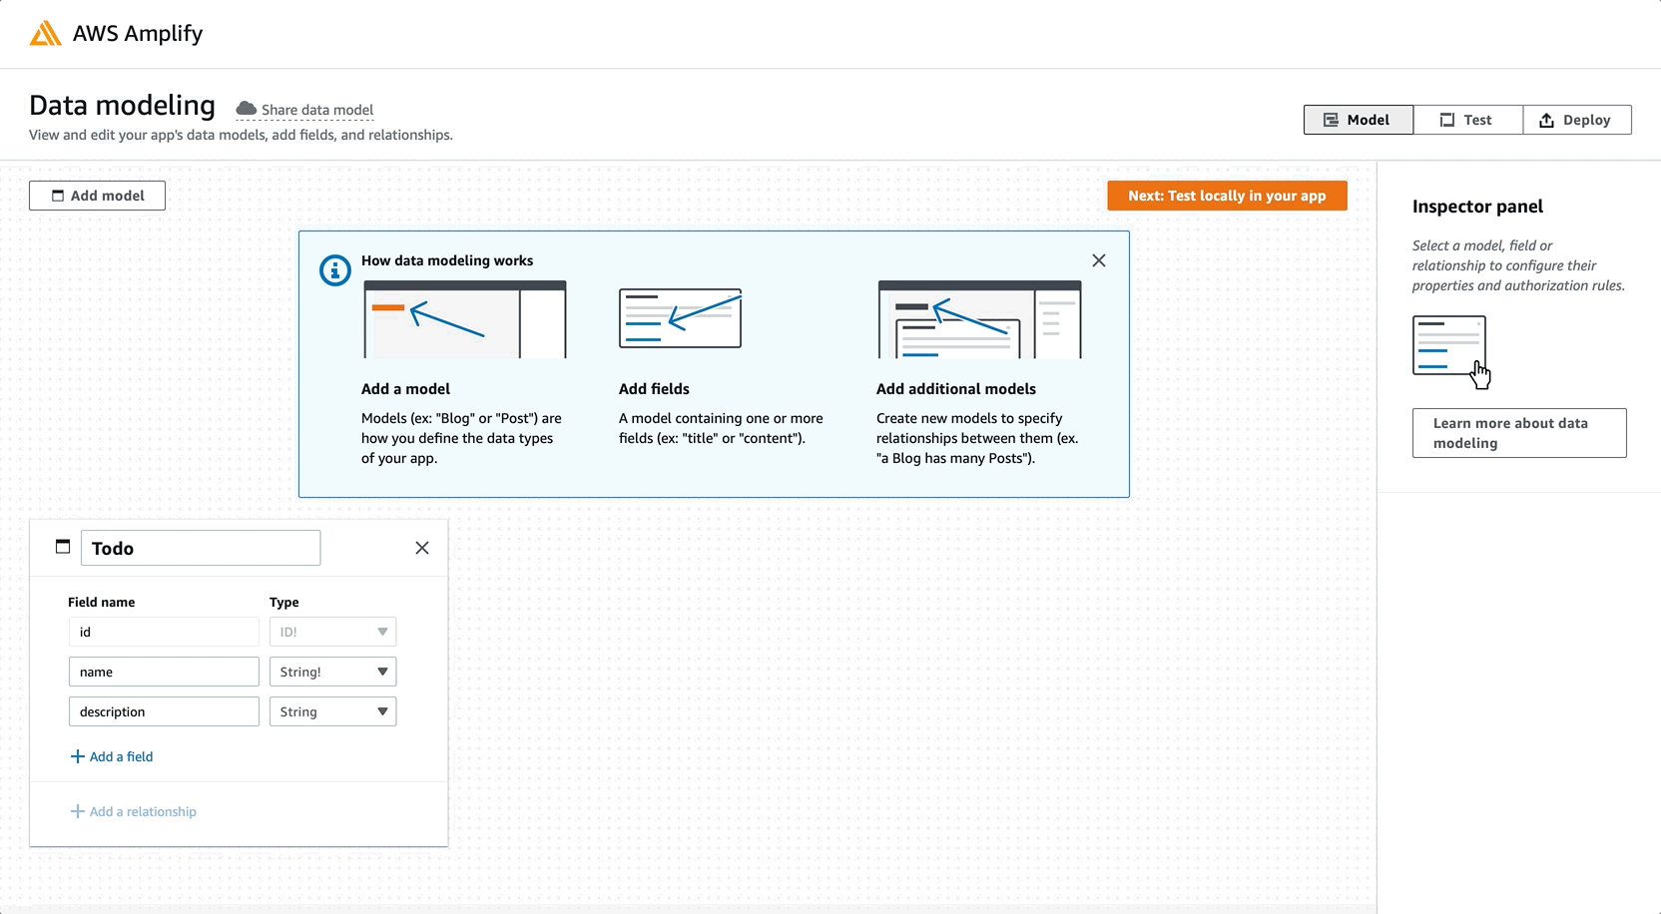Click the Inspector panel illustration
The width and height of the screenshot is (1661, 914).
pyautogui.click(x=1451, y=350)
